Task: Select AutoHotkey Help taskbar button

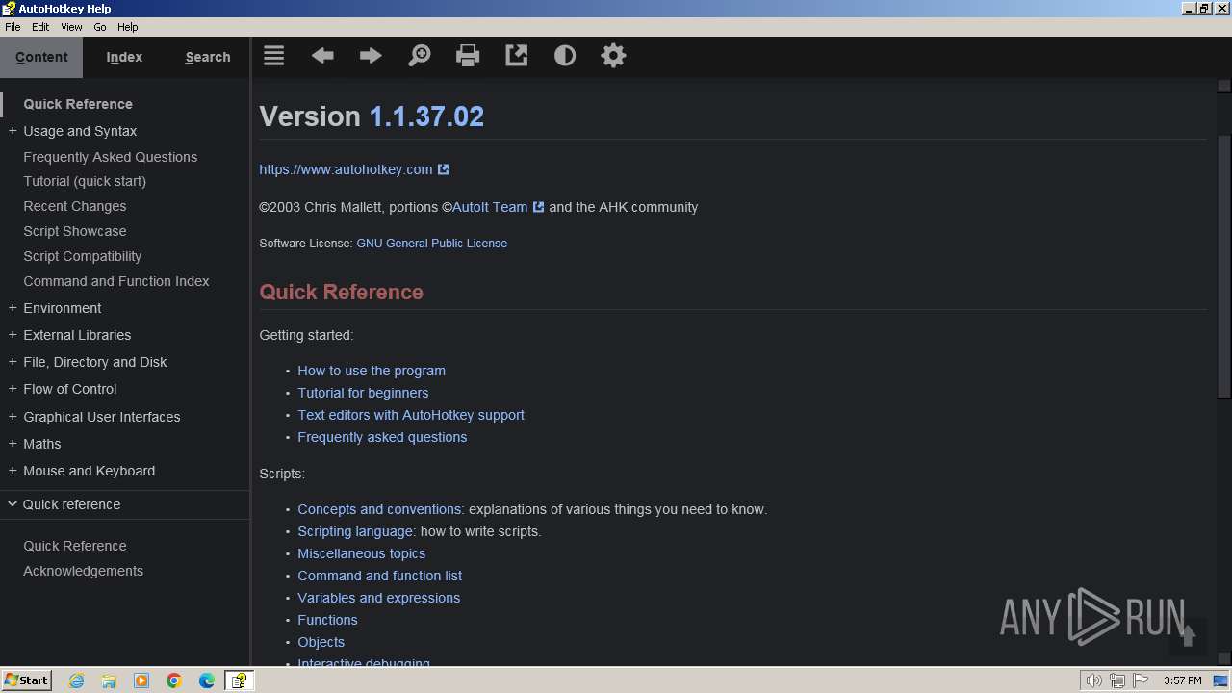Action: coord(239,680)
